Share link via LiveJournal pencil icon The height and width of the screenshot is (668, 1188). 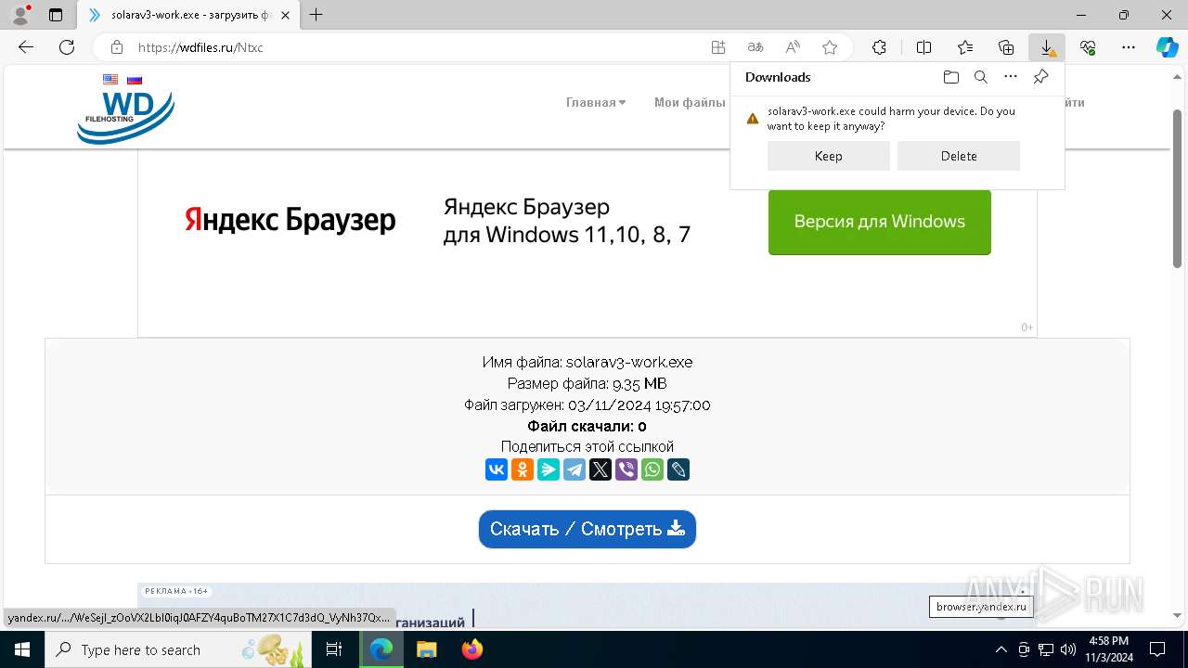pyautogui.click(x=678, y=469)
